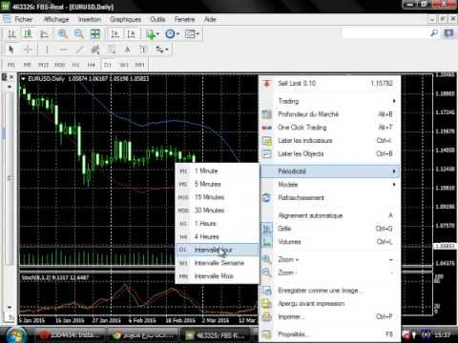Click triangle before EURUSD,Daily chart title
This screenshot has height=343, width=458.
click(x=23, y=78)
